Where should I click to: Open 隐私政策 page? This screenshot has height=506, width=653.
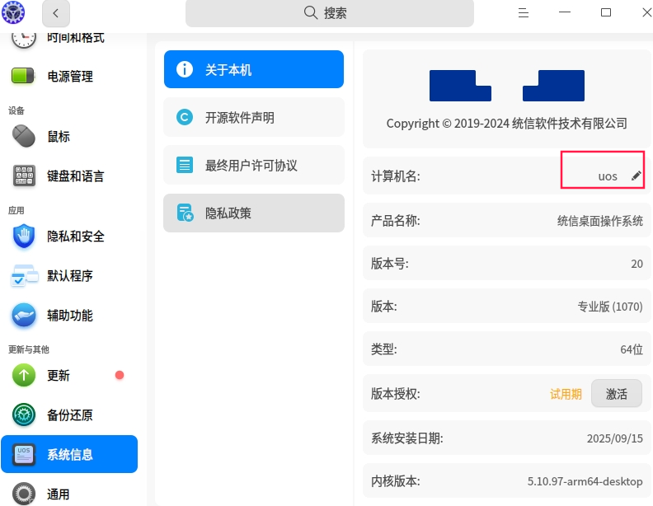point(254,213)
